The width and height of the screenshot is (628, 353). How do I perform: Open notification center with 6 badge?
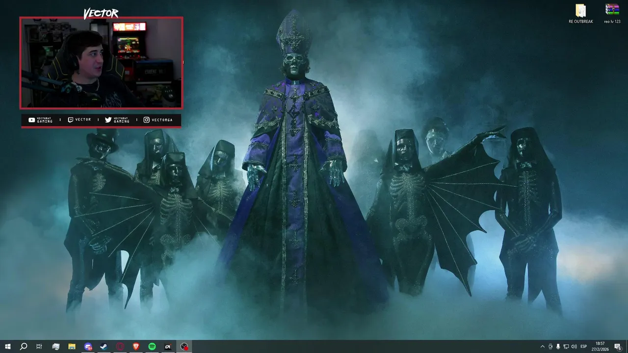click(x=618, y=347)
